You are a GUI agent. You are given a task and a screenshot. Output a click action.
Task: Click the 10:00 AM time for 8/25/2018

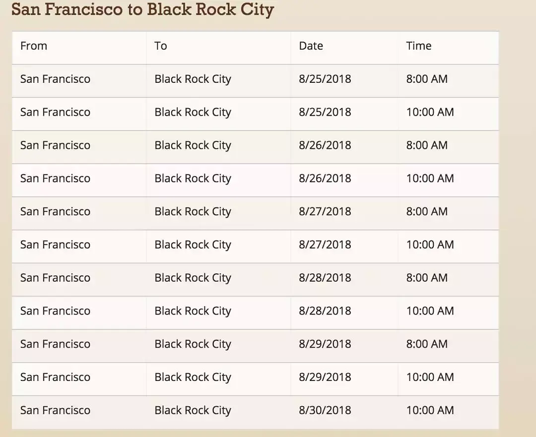point(430,112)
